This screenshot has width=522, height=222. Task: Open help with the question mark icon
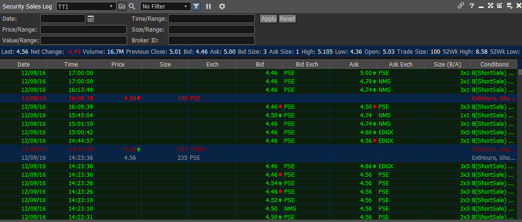click(x=471, y=6)
